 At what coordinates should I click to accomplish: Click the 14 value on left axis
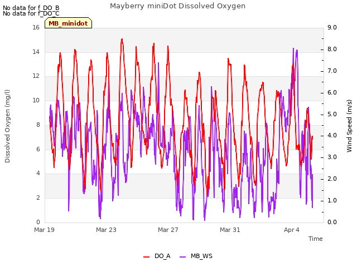pyautogui.click(x=36, y=52)
